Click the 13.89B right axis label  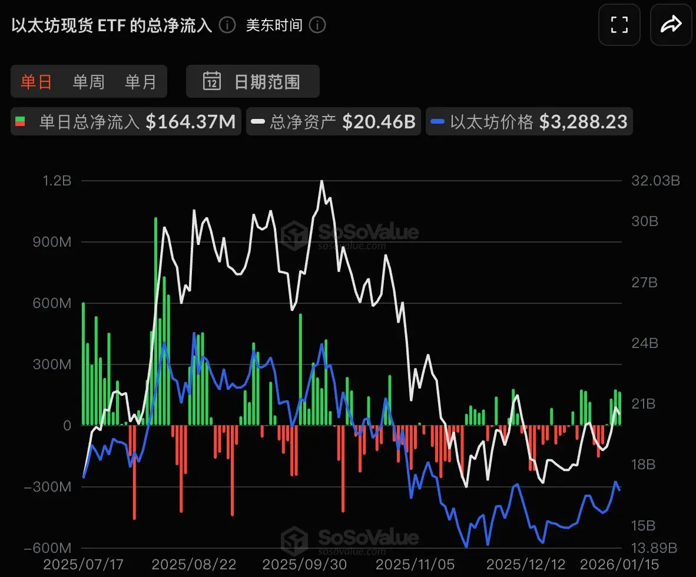pyautogui.click(x=654, y=548)
